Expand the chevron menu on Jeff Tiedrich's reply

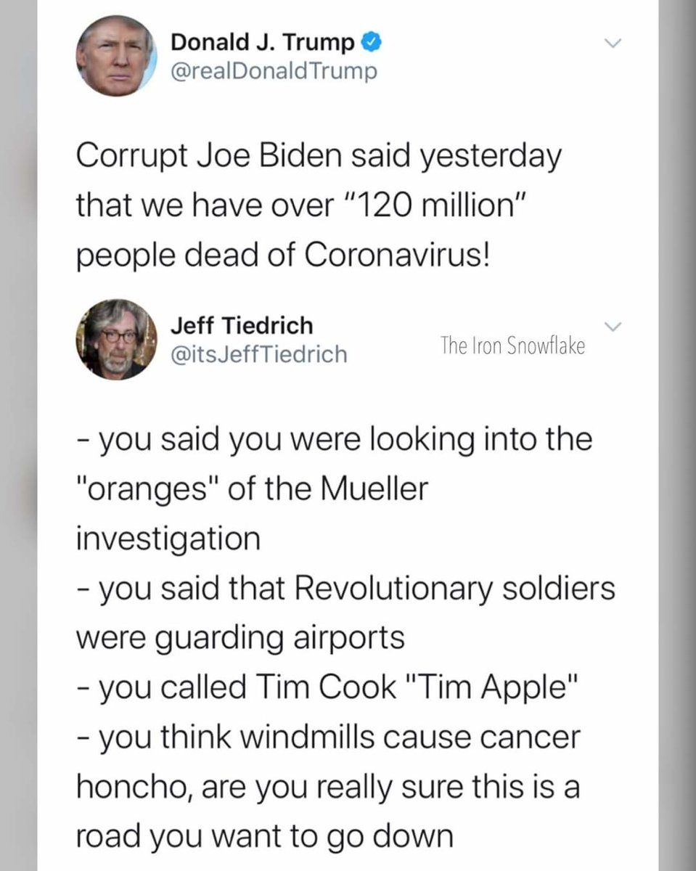(613, 327)
